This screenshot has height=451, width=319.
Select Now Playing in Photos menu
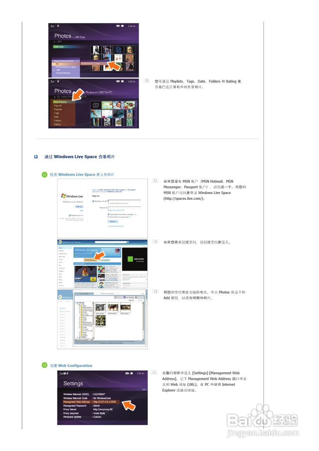[x=63, y=102]
